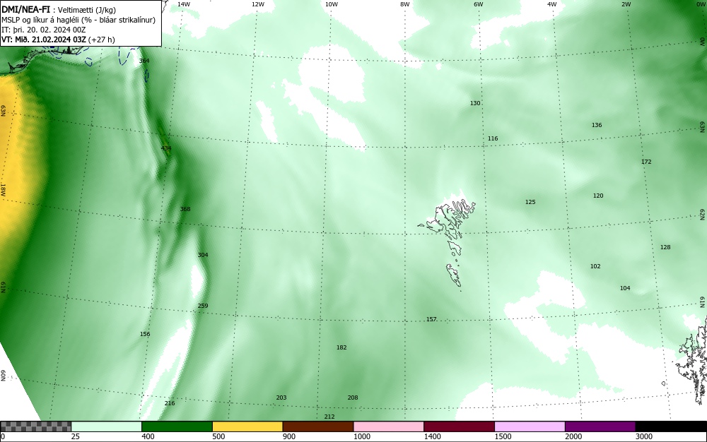707x442 pixels.
Task: Click the map value 203
Action: [281, 398]
